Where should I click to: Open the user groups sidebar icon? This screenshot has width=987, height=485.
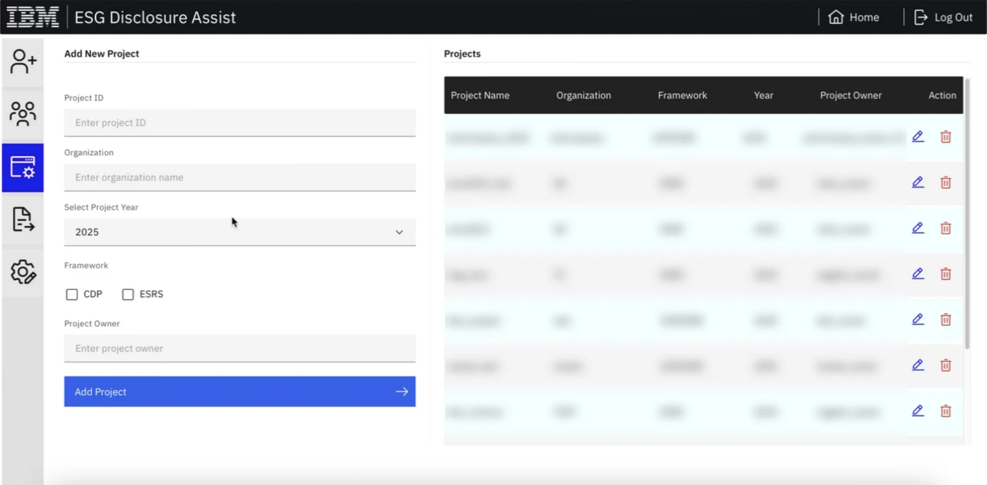[x=23, y=114]
